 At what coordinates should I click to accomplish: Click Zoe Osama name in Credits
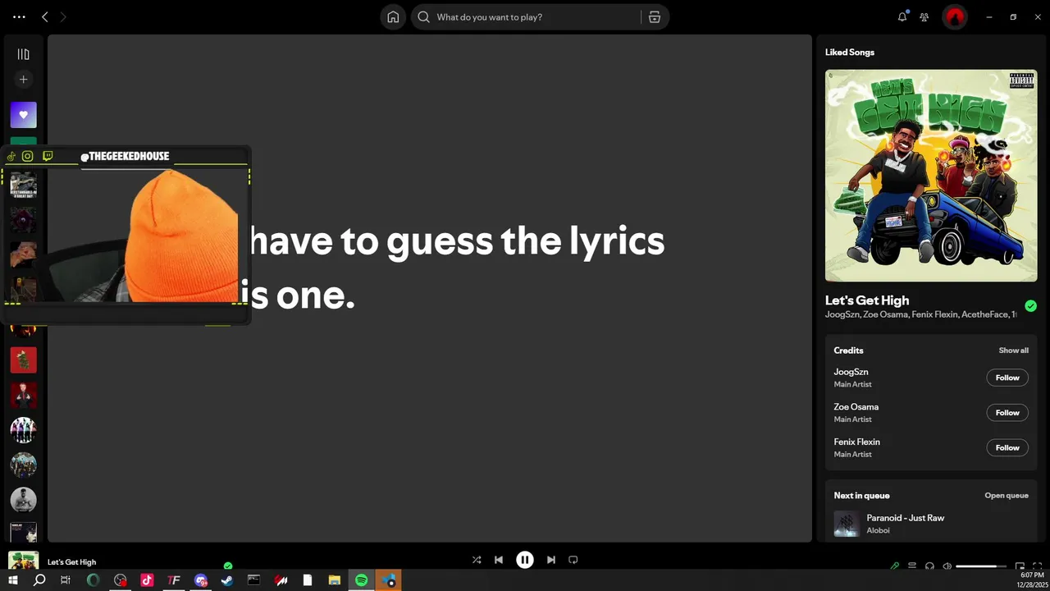point(856,407)
